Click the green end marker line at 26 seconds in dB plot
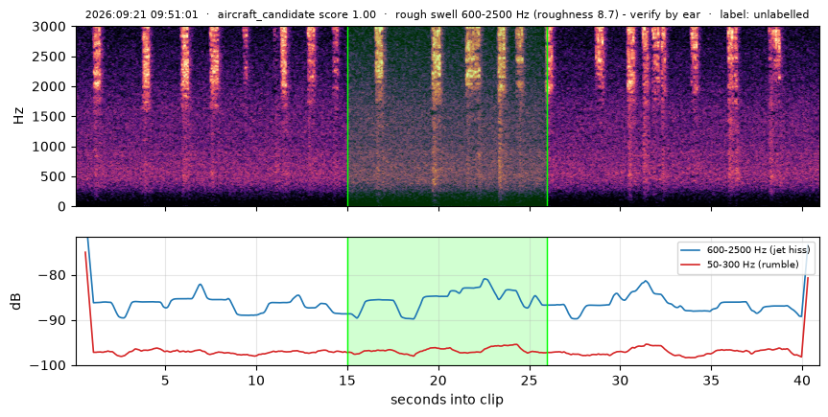This screenshot has width=828, height=417. 547,301
